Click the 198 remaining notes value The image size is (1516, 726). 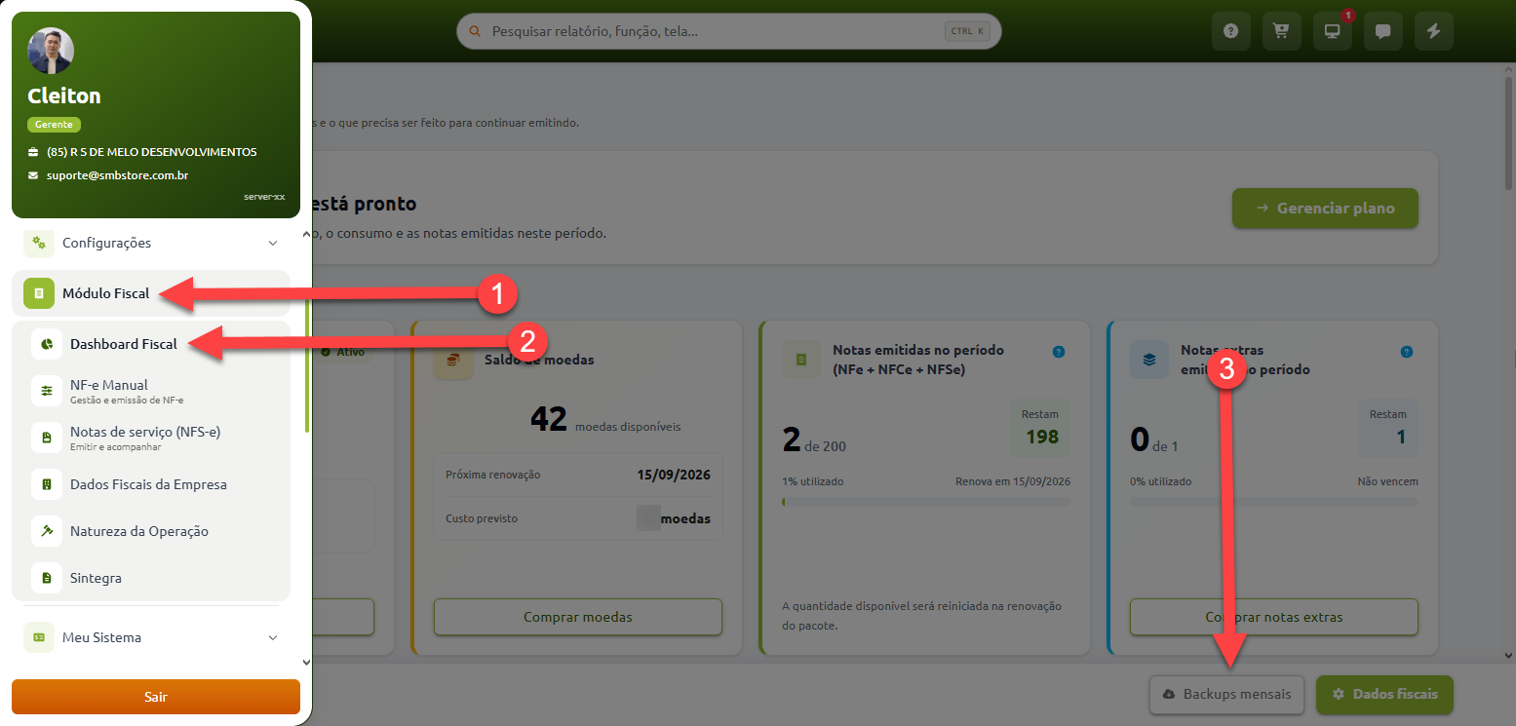click(x=1042, y=437)
